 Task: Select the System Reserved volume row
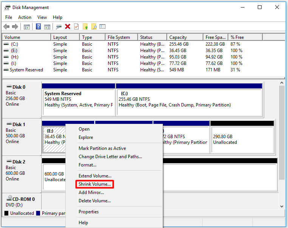click(x=26, y=70)
